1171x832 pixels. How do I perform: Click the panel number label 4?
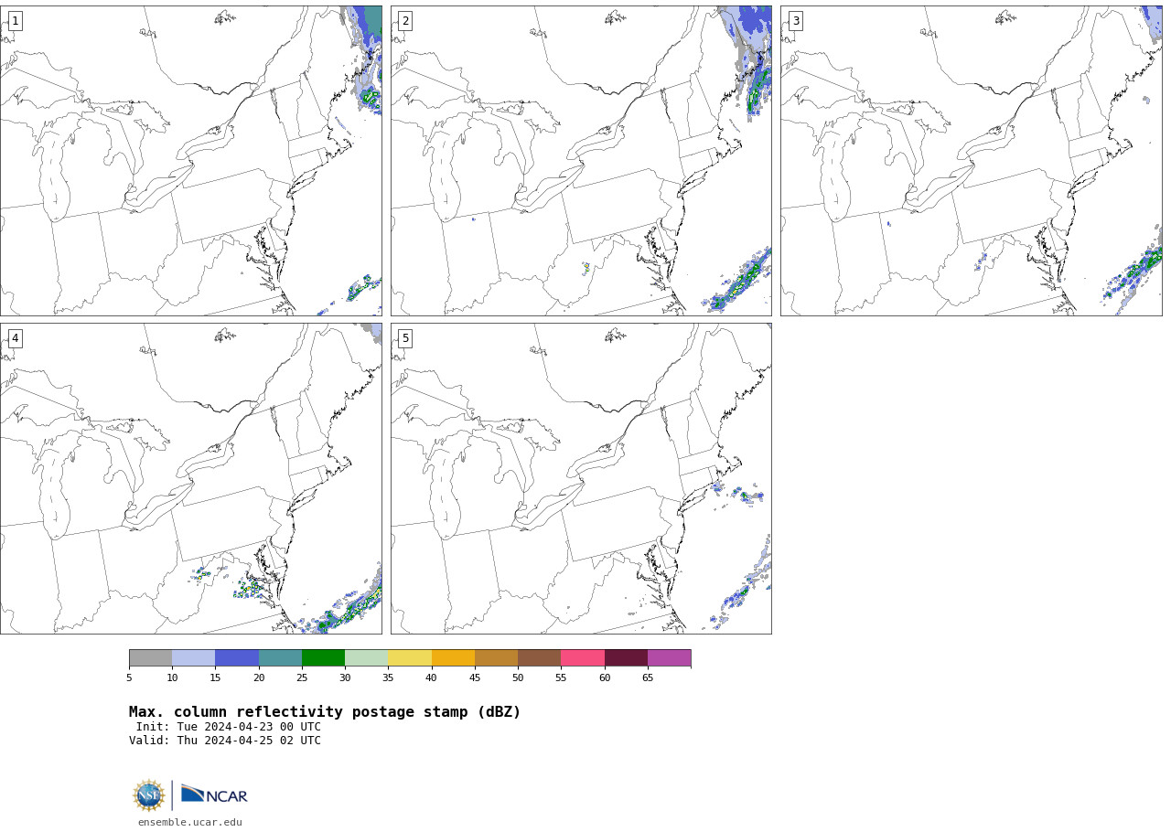(15, 338)
